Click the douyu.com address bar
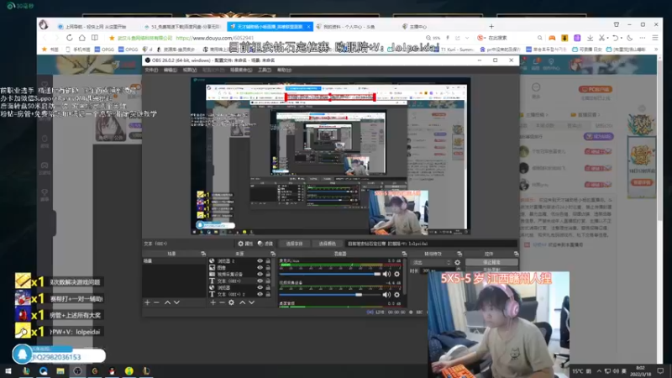The height and width of the screenshot is (378, 672). pyautogui.click(x=265, y=38)
